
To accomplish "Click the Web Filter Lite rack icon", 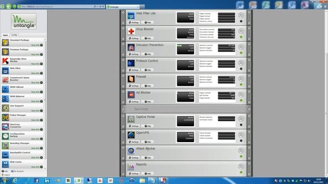I will tap(131, 16).
